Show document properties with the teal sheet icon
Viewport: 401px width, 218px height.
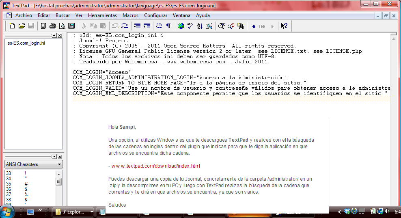tap(71, 26)
